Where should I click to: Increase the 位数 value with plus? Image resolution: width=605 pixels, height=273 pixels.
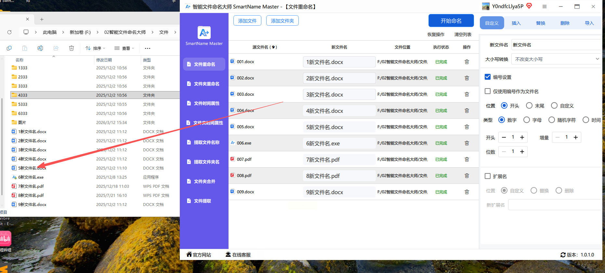[x=522, y=152]
